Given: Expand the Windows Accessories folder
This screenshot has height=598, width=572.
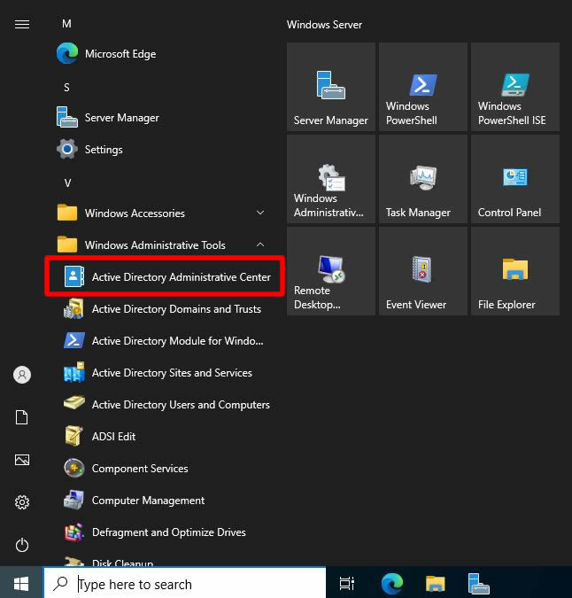Looking at the screenshot, I should [x=163, y=213].
